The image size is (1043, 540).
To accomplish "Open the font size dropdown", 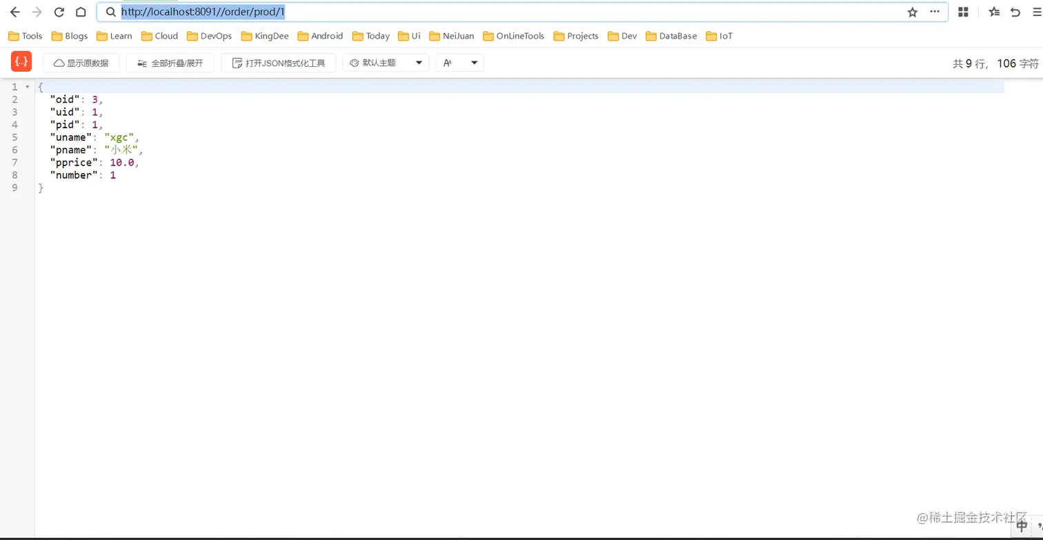I will pos(459,63).
